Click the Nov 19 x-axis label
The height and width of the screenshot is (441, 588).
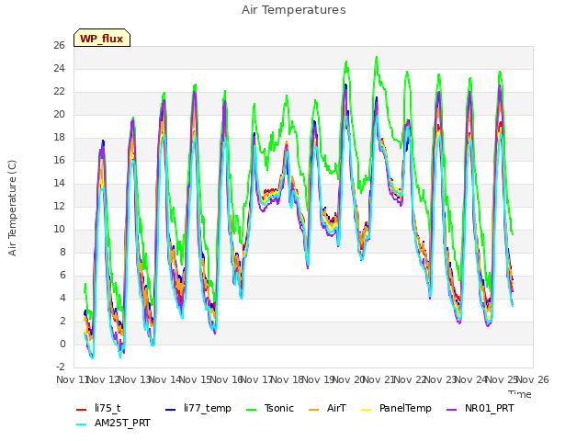(x=318, y=379)
